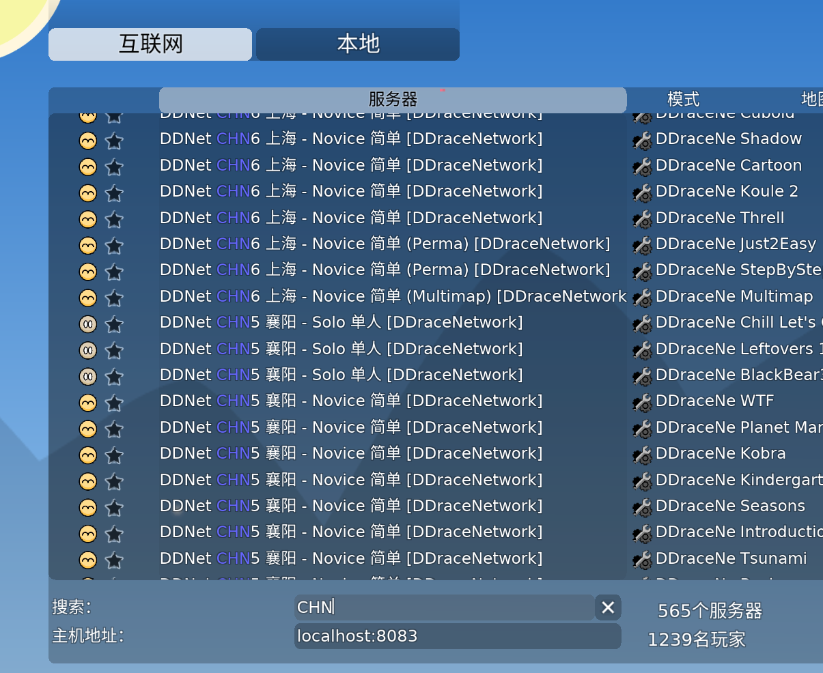Image resolution: width=823 pixels, height=673 pixels.
Task: Click the smiley icon in the WTF row
Action: coord(88,403)
